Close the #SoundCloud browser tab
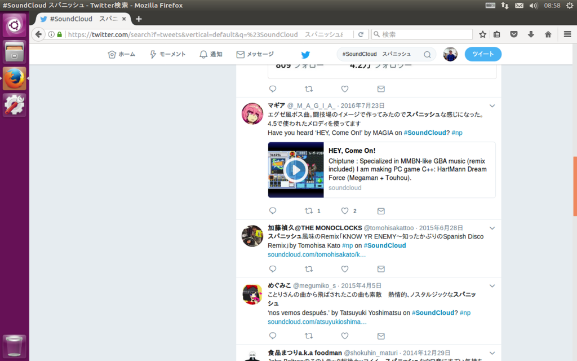577x361 pixels. (x=124, y=19)
